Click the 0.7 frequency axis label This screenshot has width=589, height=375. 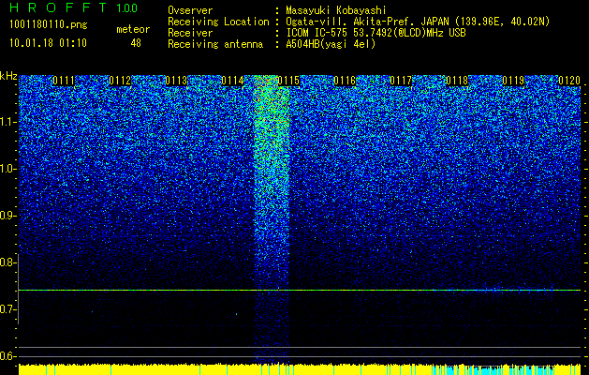coord(8,309)
